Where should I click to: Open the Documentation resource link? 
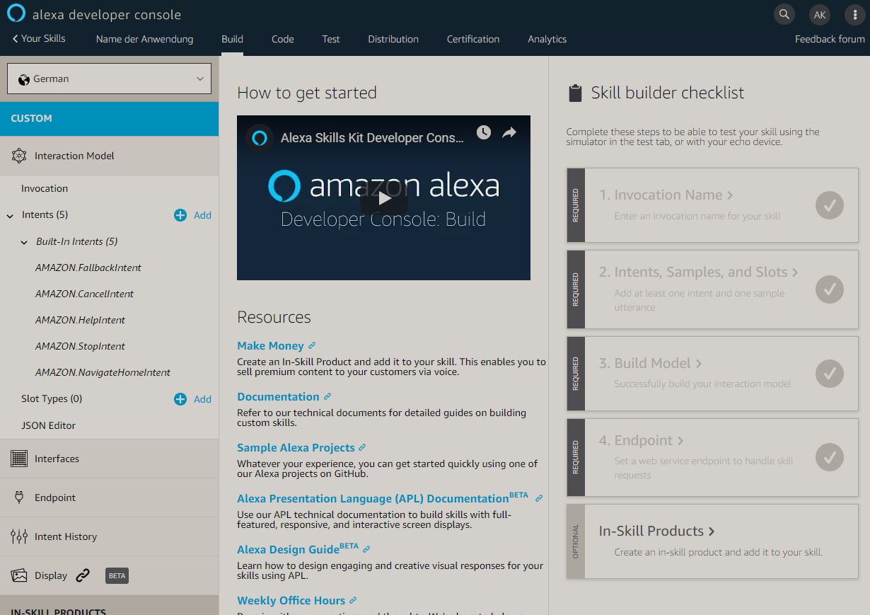coord(278,397)
